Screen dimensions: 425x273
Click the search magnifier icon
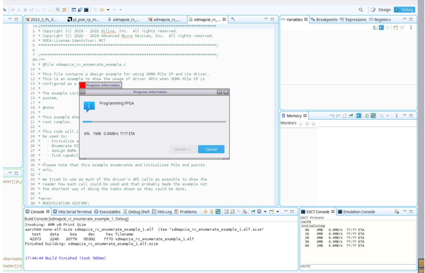[x=361, y=10]
